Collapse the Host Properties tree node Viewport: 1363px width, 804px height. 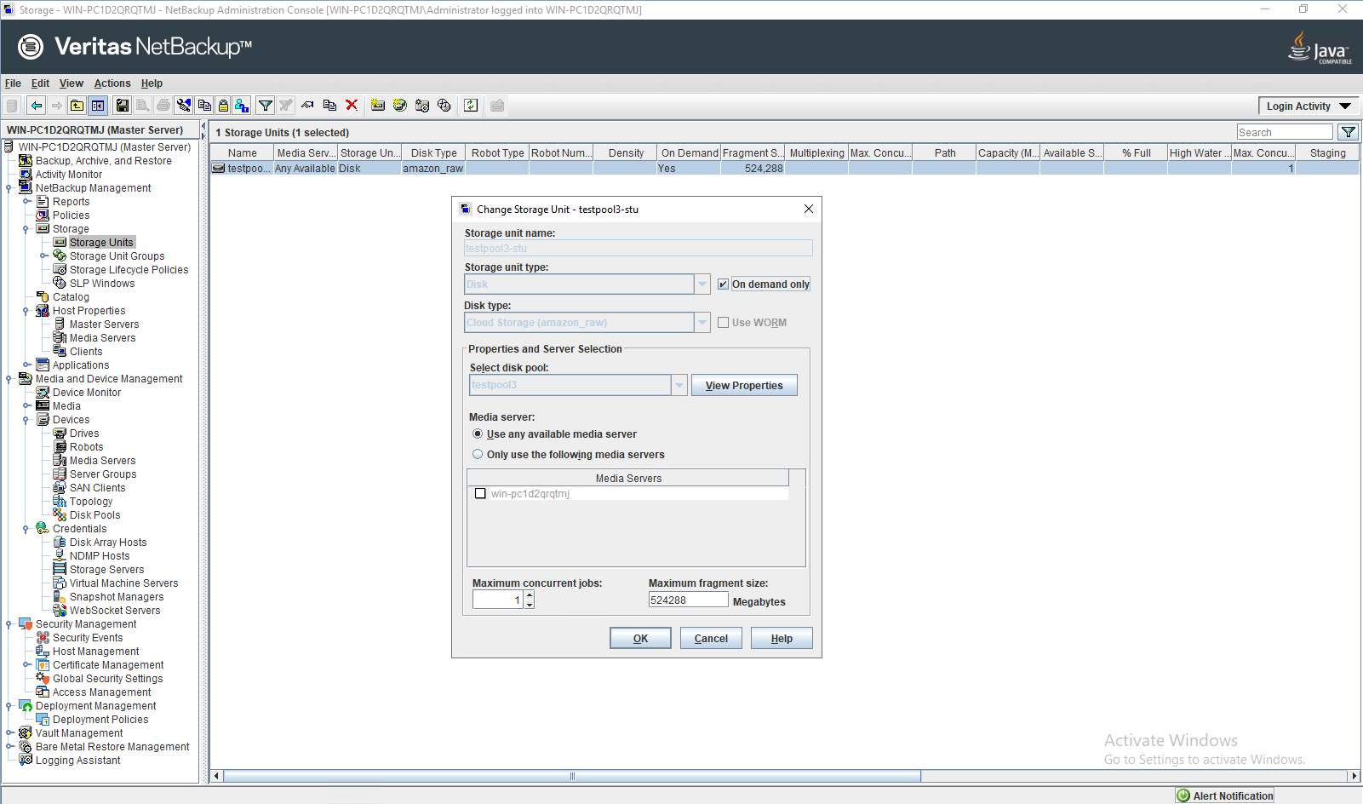26,311
